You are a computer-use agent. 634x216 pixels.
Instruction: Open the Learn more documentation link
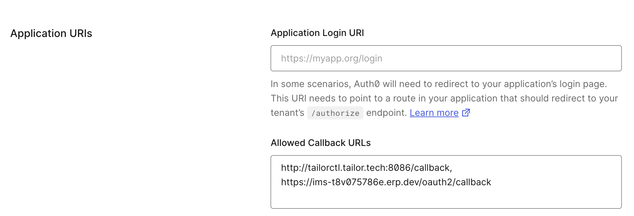click(x=434, y=113)
